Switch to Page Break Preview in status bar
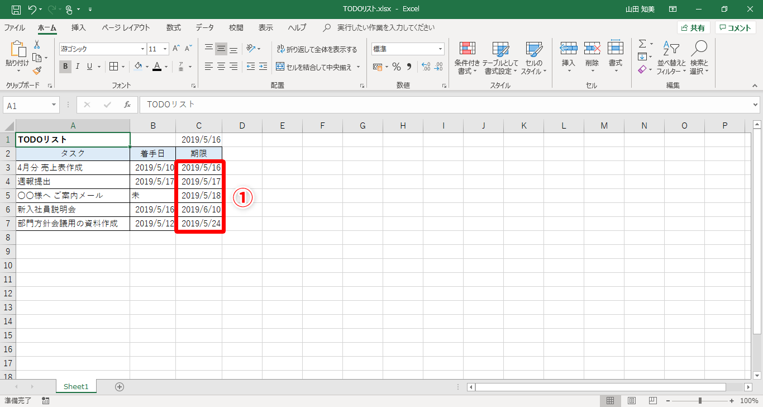Image resolution: width=763 pixels, height=407 pixels. tap(652, 400)
